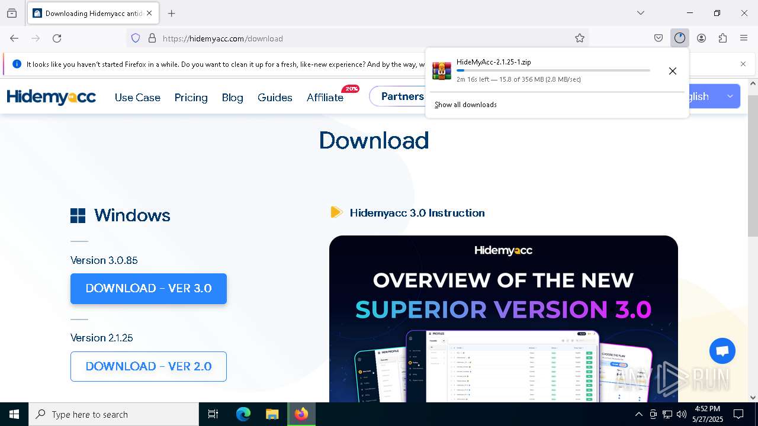Viewport: 758px width, 426px height.
Task: Open extensions puzzle icon
Action: pyautogui.click(x=722, y=38)
